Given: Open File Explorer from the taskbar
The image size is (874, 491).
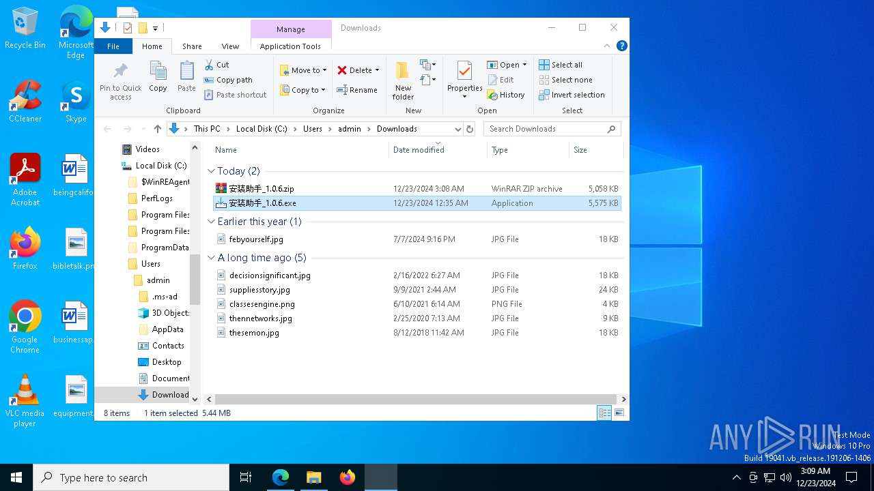Looking at the screenshot, I should 313,477.
